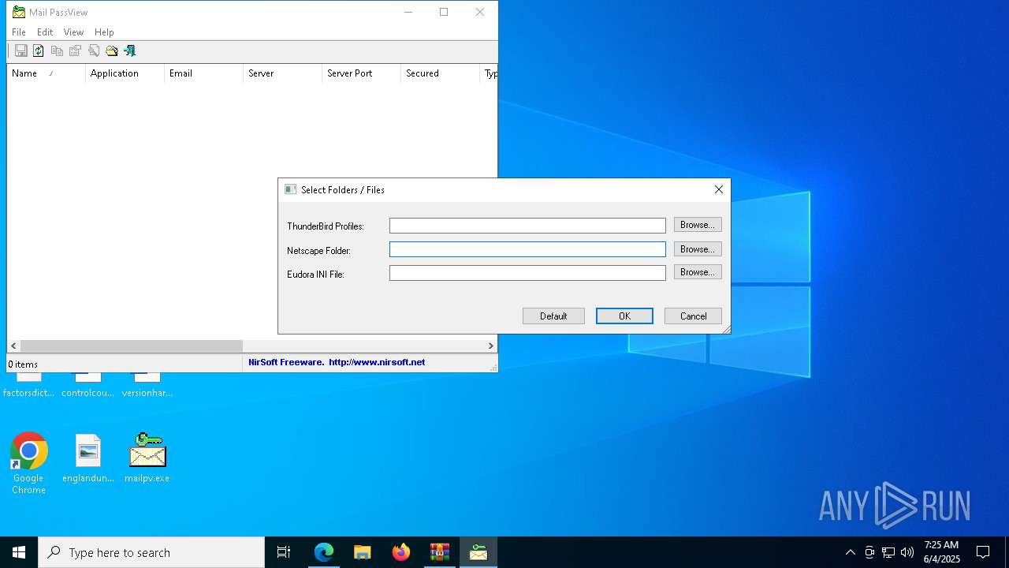Open the Windows Start menu
Screen dimensions: 1009x568
(x=19, y=552)
